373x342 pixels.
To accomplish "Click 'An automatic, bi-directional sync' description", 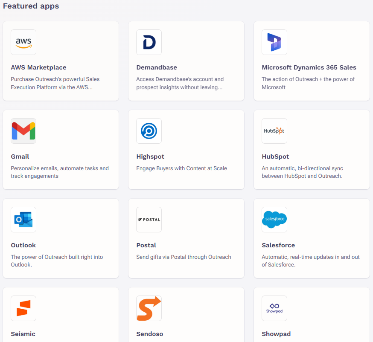I will (302, 172).
